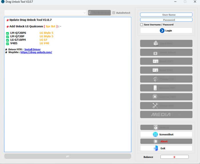This screenshot has height=164, width=200.
Task: Click the red pin beside Add Unlock LG Qualcomm
Action: (x=7, y=27)
